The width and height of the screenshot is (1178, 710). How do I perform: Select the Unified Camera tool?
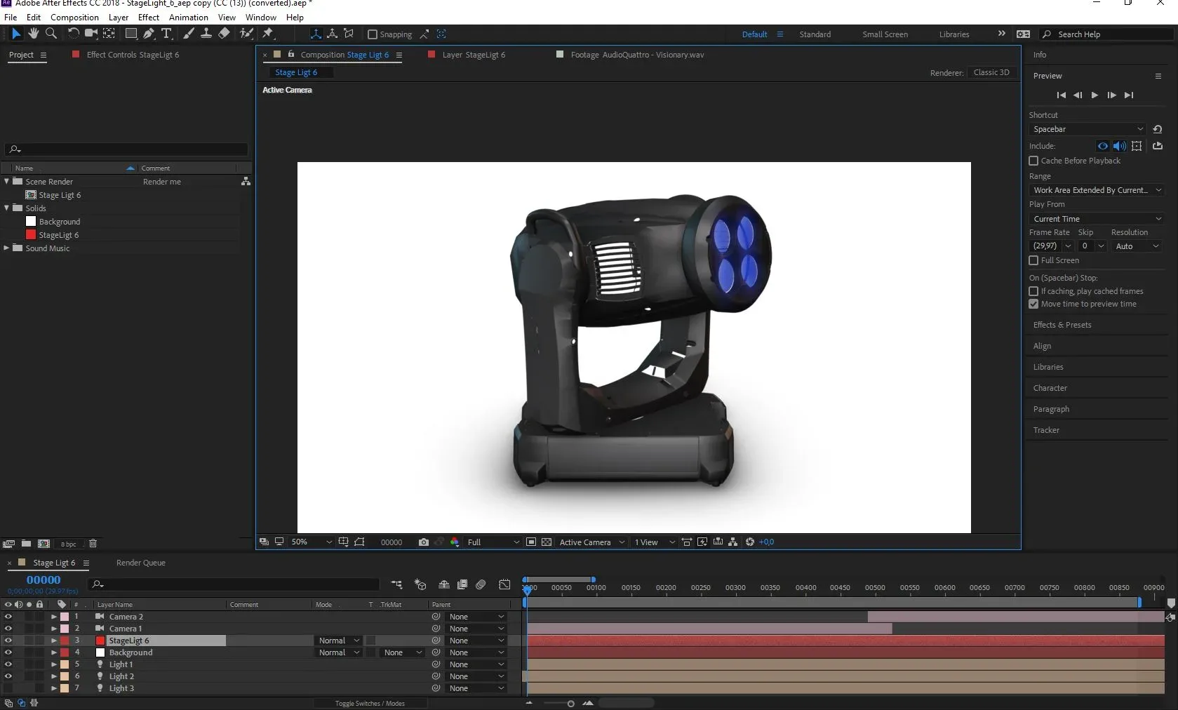91,34
